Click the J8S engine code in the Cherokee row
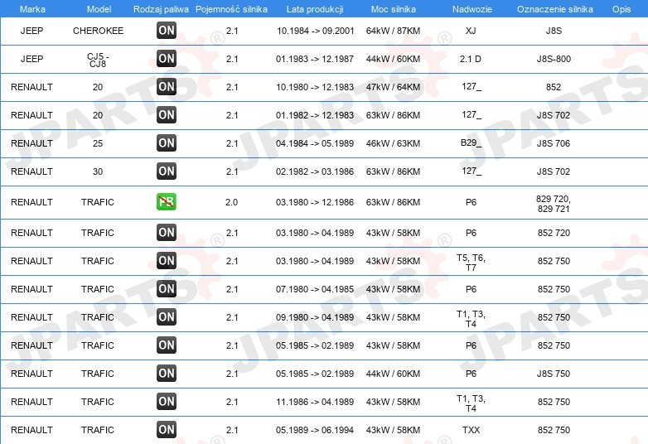 pyautogui.click(x=554, y=31)
